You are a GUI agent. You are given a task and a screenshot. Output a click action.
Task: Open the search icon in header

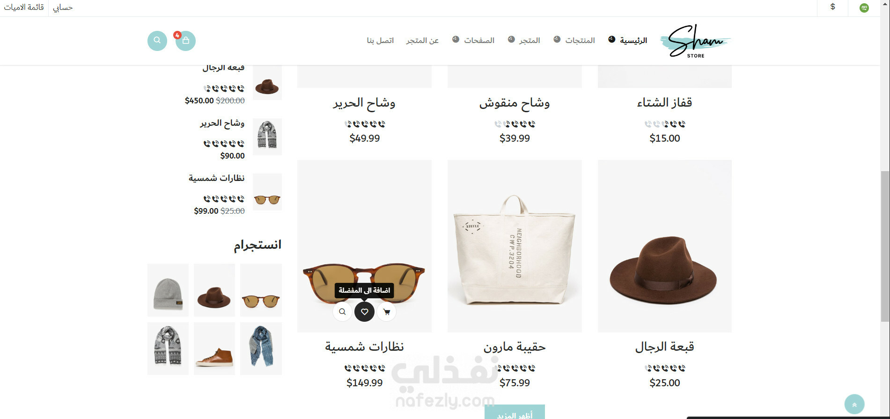tap(157, 41)
